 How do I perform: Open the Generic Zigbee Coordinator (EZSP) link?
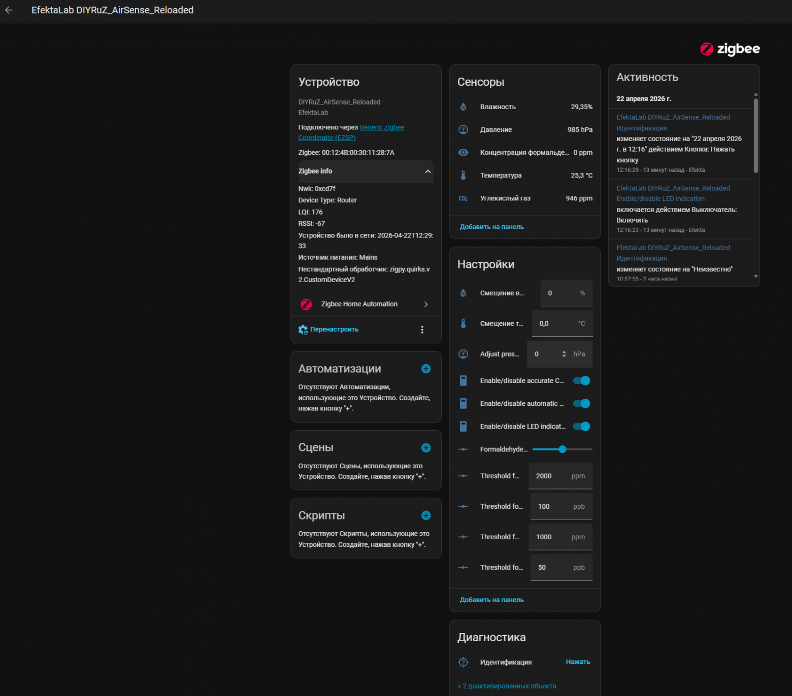(351, 132)
